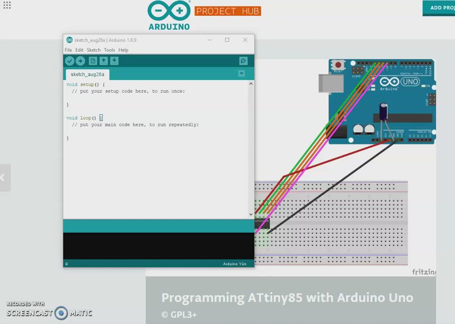Select the sketch_aug26a tab
Viewport: 455px width, 324px height.
[87, 74]
